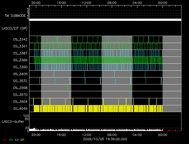
Task: Click the OS_3342 row label
Action: pyautogui.click(x=20, y=40)
